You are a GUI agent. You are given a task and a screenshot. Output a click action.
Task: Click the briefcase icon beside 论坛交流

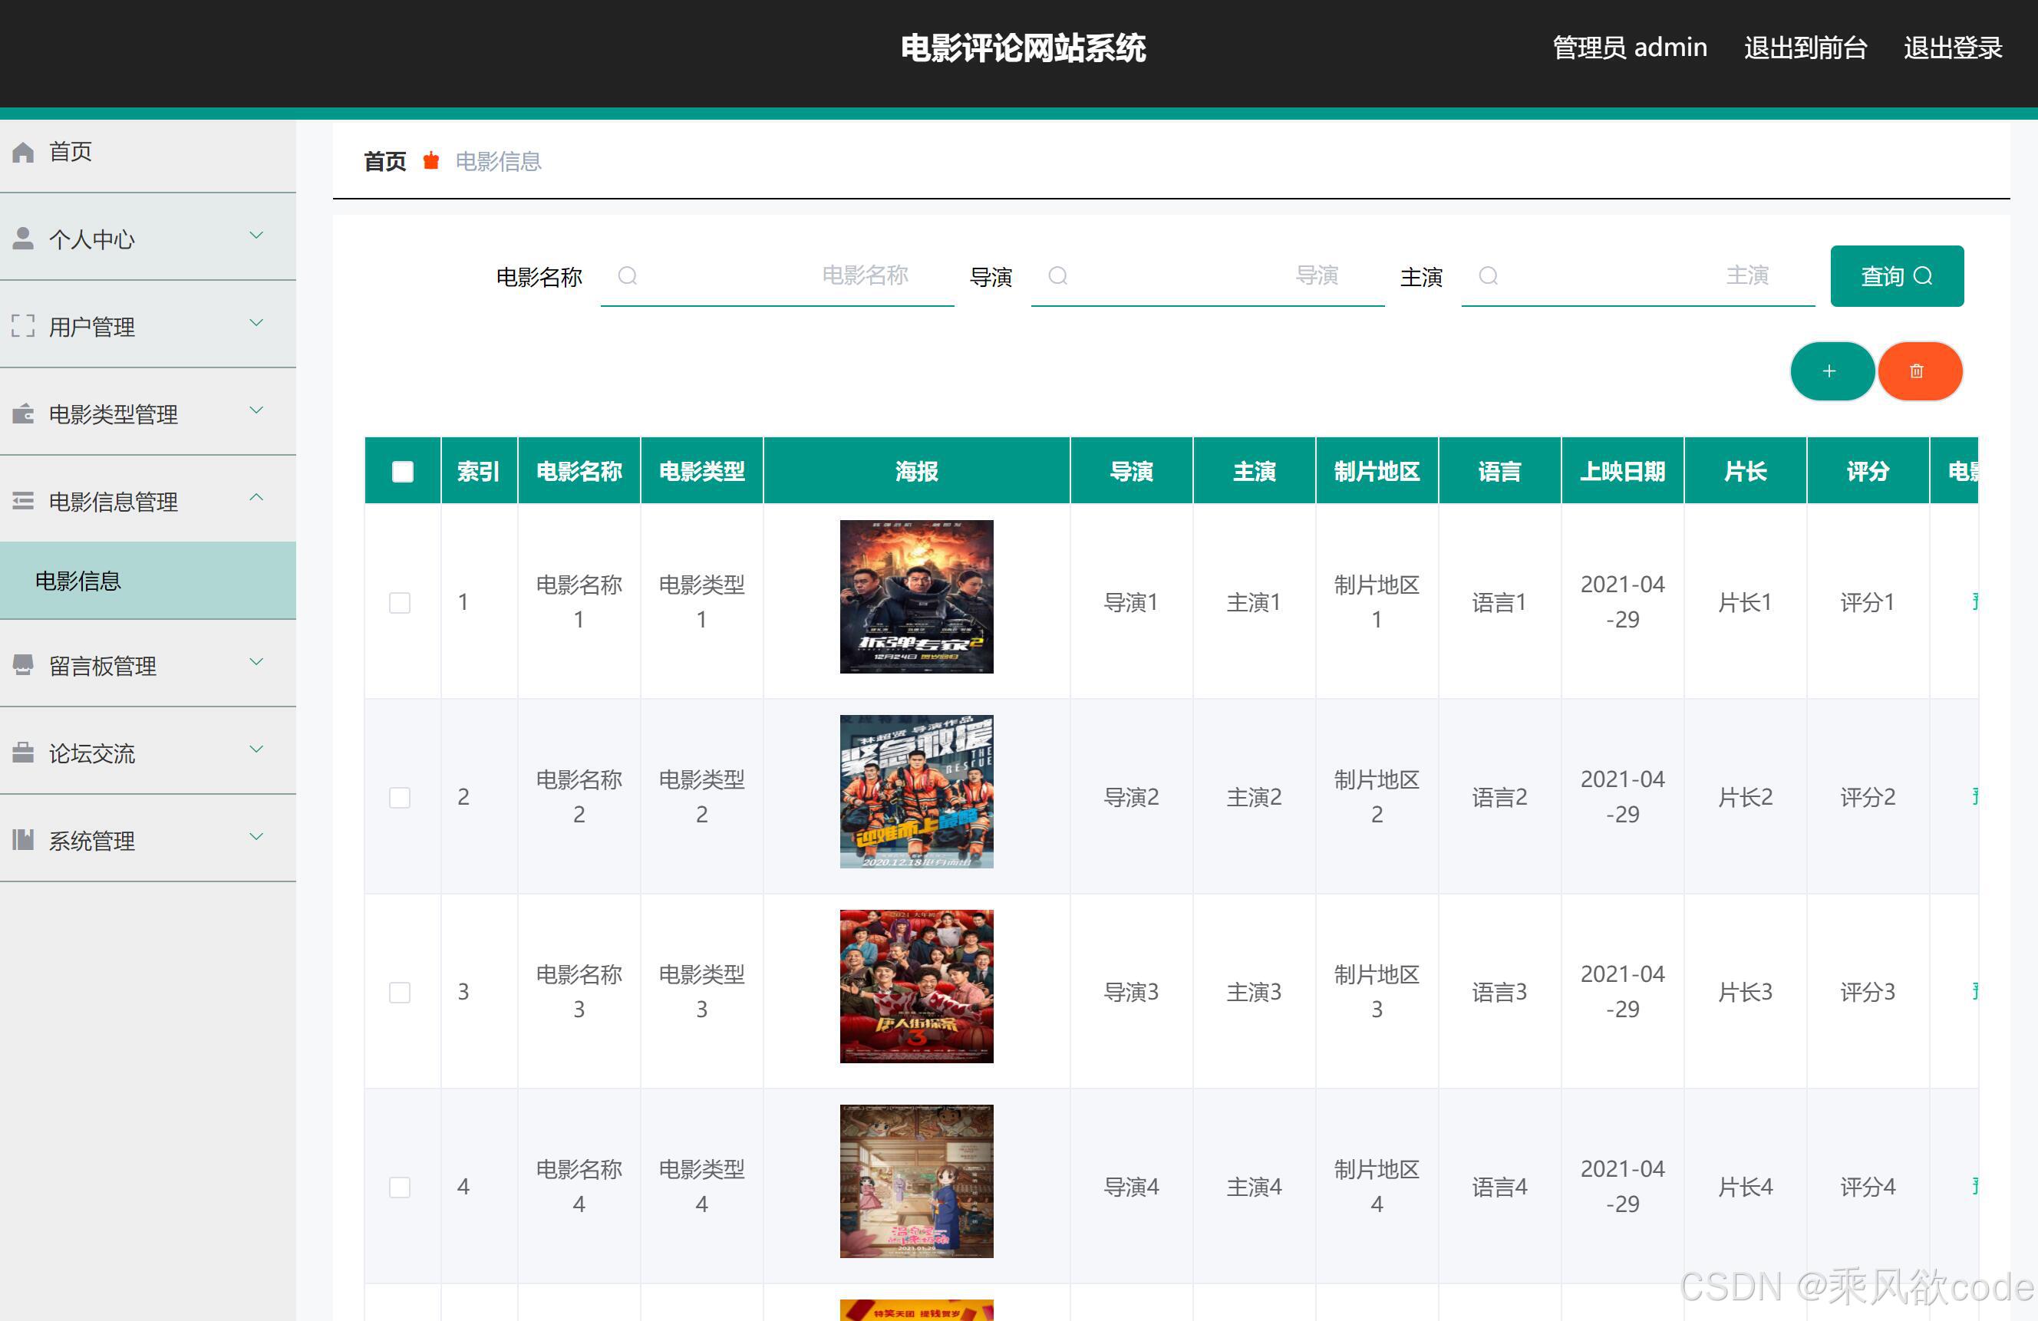point(23,753)
